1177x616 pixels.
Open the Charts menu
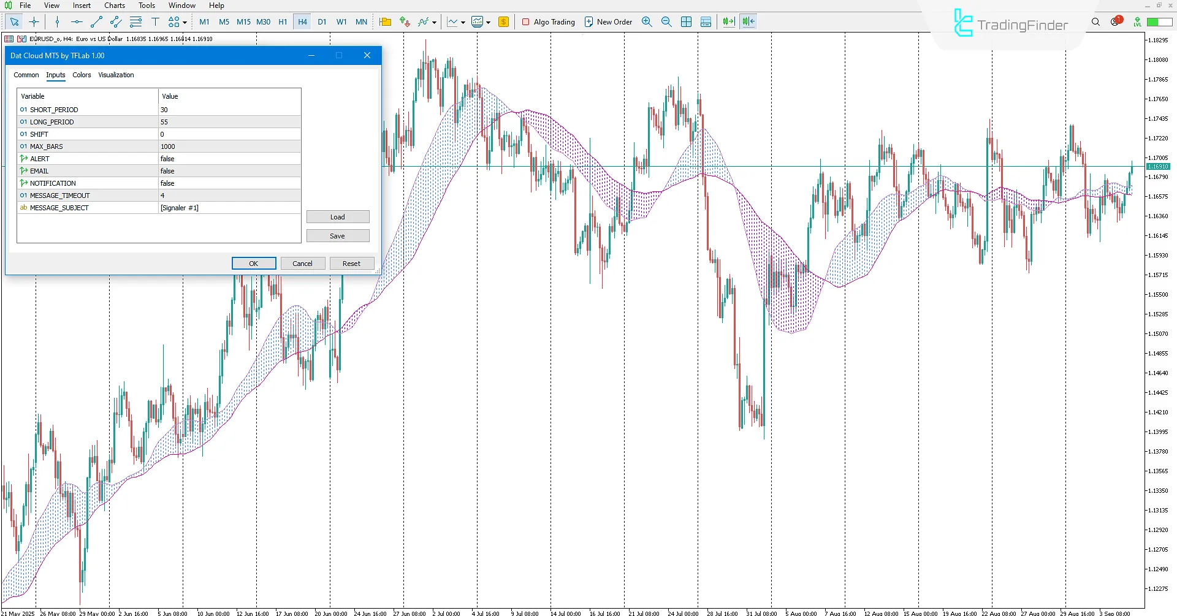pos(114,5)
